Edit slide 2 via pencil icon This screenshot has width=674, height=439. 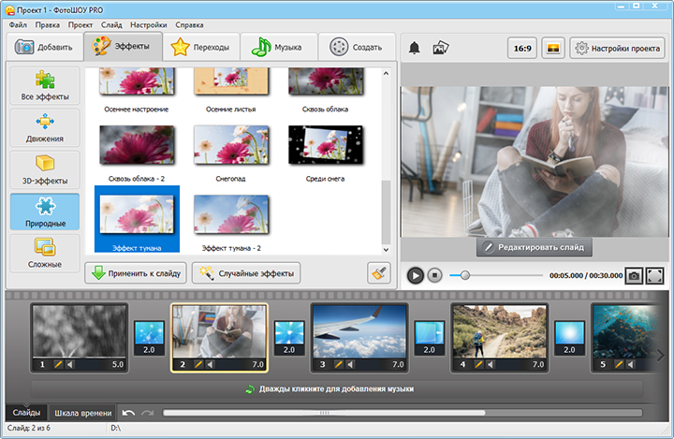click(x=198, y=364)
